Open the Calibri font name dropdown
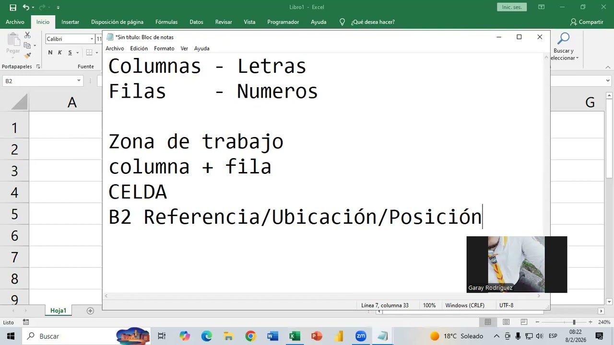 coord(92,39)
